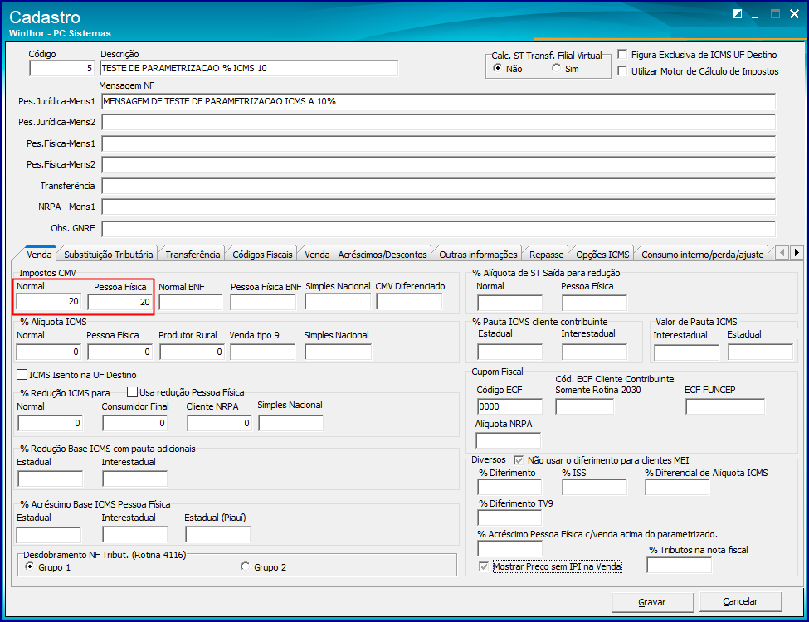Click the window mode icon in title bar

point(738,14)
